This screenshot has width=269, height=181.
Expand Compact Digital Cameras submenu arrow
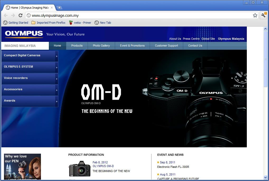pyautogui.click(x=57, y=56)
